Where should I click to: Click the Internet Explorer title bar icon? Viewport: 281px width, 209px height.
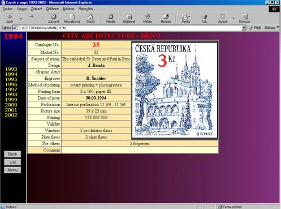click(x=3, y=2)
